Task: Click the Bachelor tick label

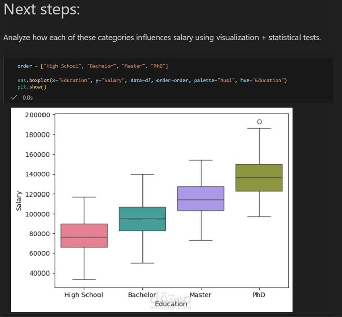Action: (x=141, y=295)
